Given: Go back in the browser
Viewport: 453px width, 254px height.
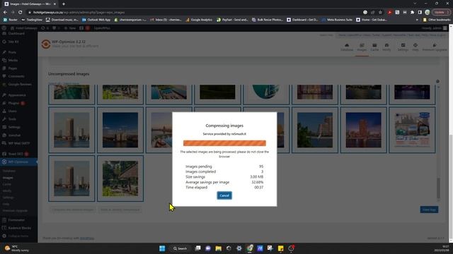Looking at the screenshot, I should (x=5, y=13).
